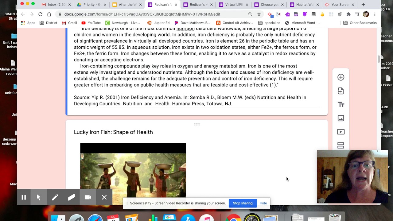The height and width of the screenshot is (221, 393).
Task: Open the Apps bookmarks shortcut
Action: tap(28, 23)
